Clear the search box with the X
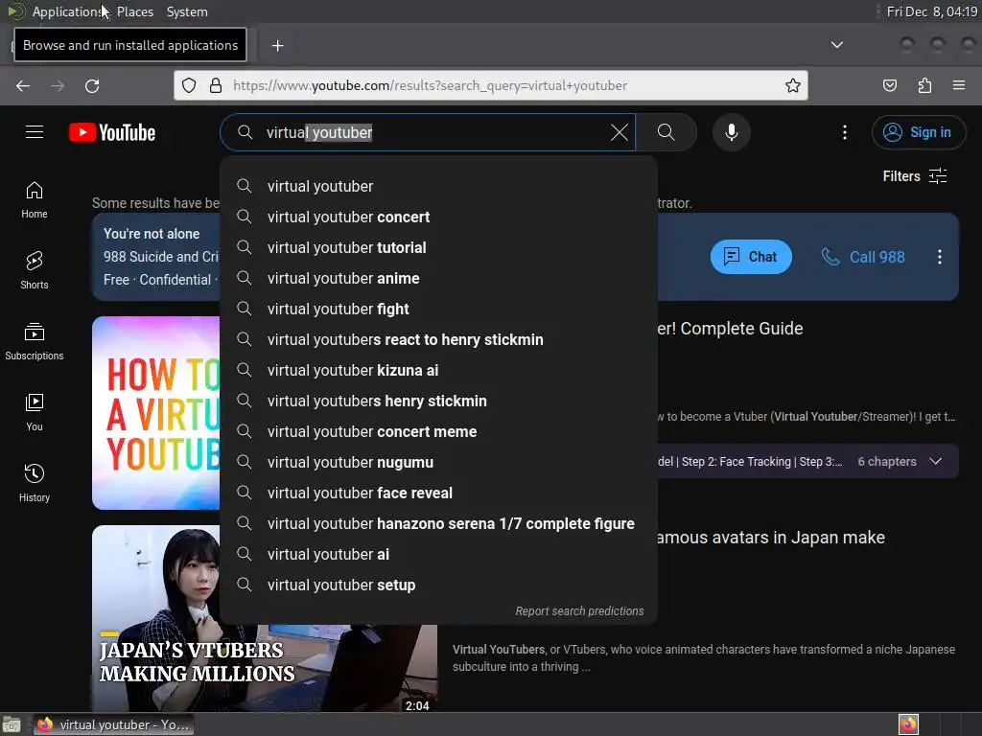 point(619,132)
